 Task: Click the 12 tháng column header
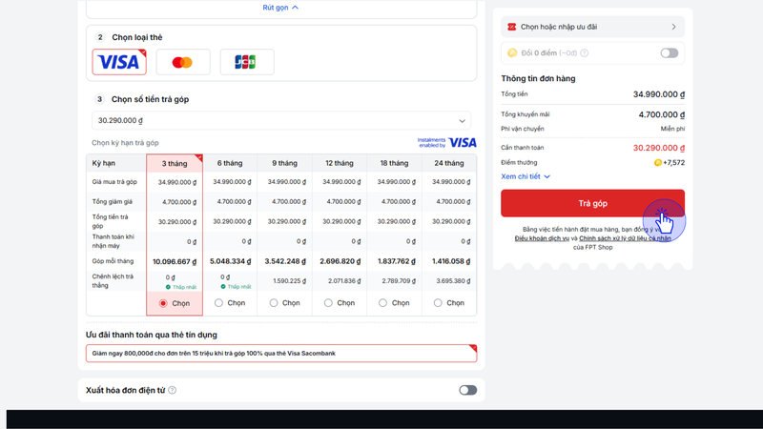click(x=340, y=163)
